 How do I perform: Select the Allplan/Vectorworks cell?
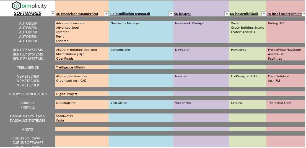pos(71,76)
